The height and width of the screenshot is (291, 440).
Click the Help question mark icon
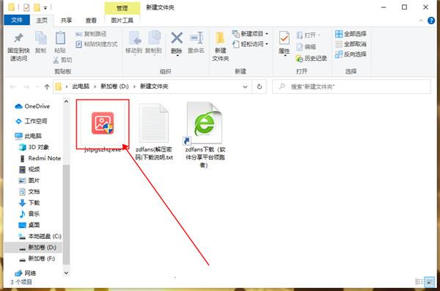[431, 21]
